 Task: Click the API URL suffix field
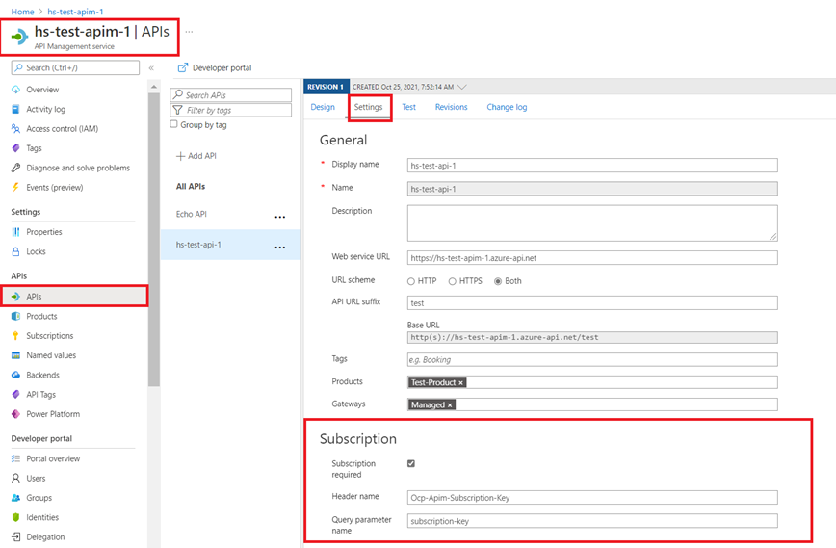pos(592,302)
